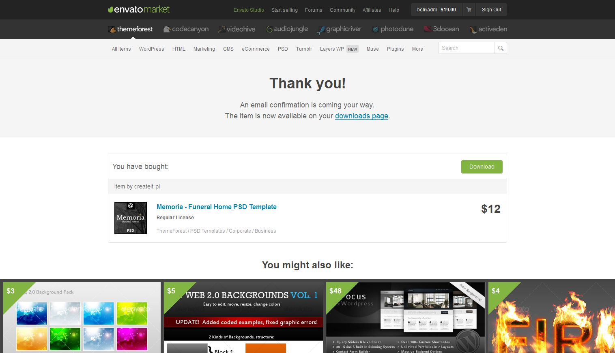Open the VideoHive marketplace
Screen dimensions: 615x353
(x=237, y=29)
